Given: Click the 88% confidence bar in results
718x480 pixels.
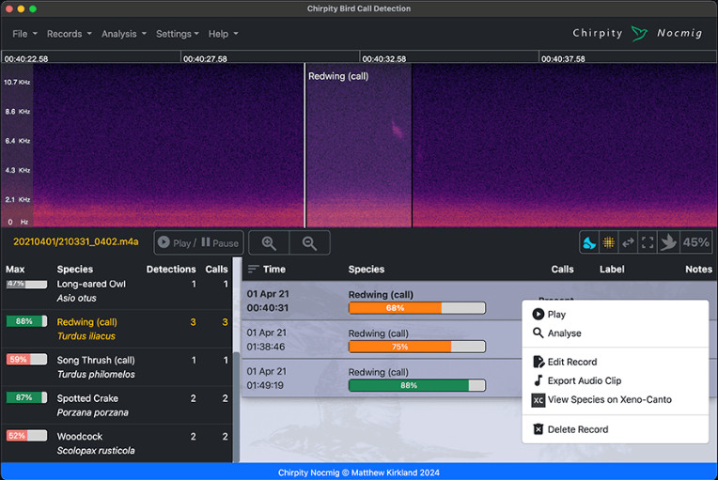Looking at the screenshot, I should (416, 385).
